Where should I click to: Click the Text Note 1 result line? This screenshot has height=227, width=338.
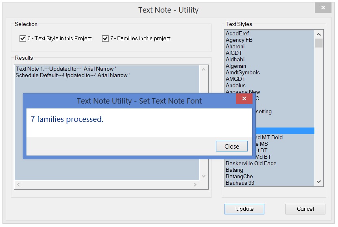[x=65, y=69]
